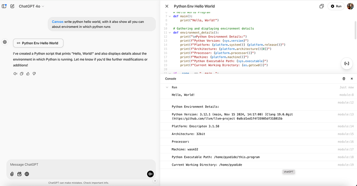Copy the canvas code with the copy icon
Image resolution: width=357 pixels, height=186 pixels.
coord(322,6)
